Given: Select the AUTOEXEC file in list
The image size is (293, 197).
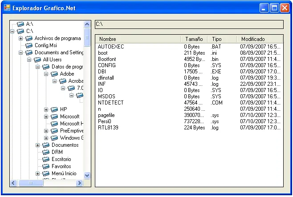Looking at the screenshot, I should 111,46.
